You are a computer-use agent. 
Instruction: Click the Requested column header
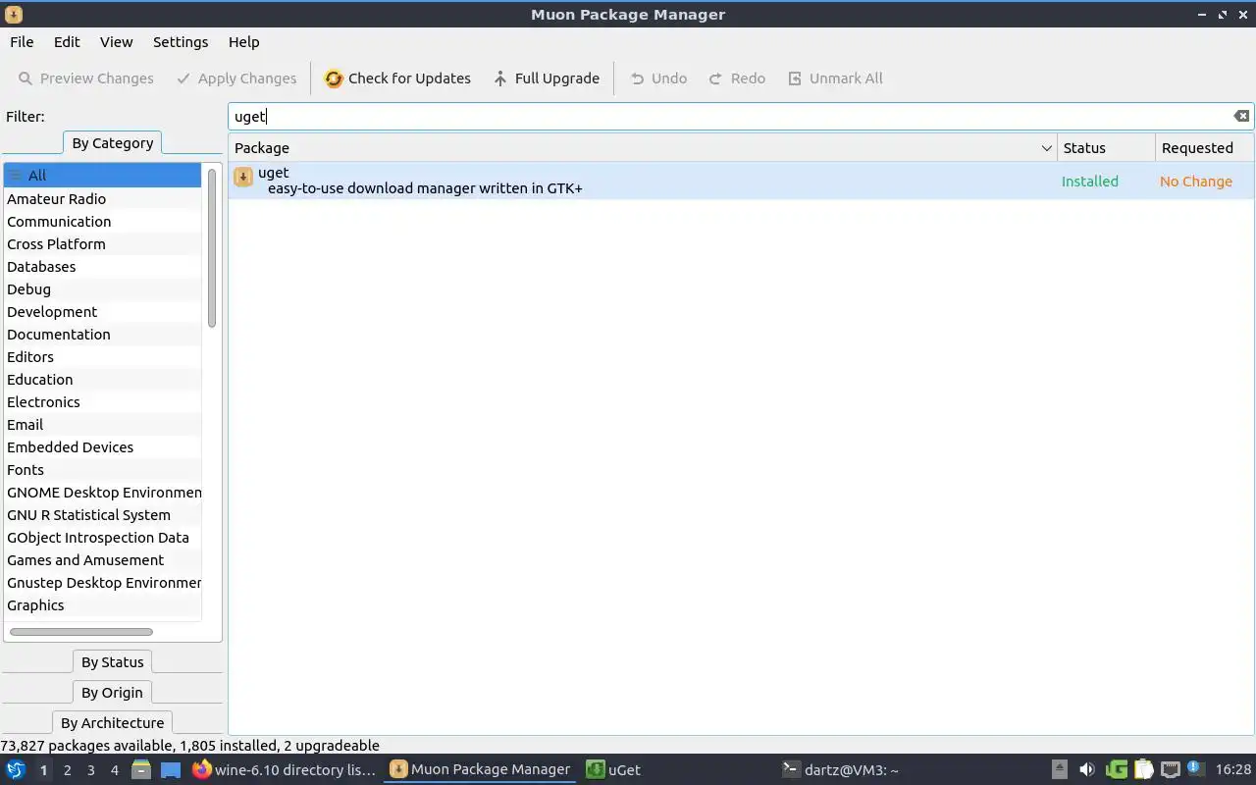(x=1204, y=148)
